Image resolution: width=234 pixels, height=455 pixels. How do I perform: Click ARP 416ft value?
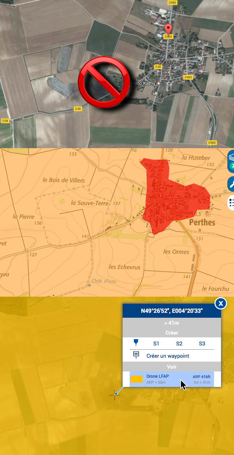(201, 377)
